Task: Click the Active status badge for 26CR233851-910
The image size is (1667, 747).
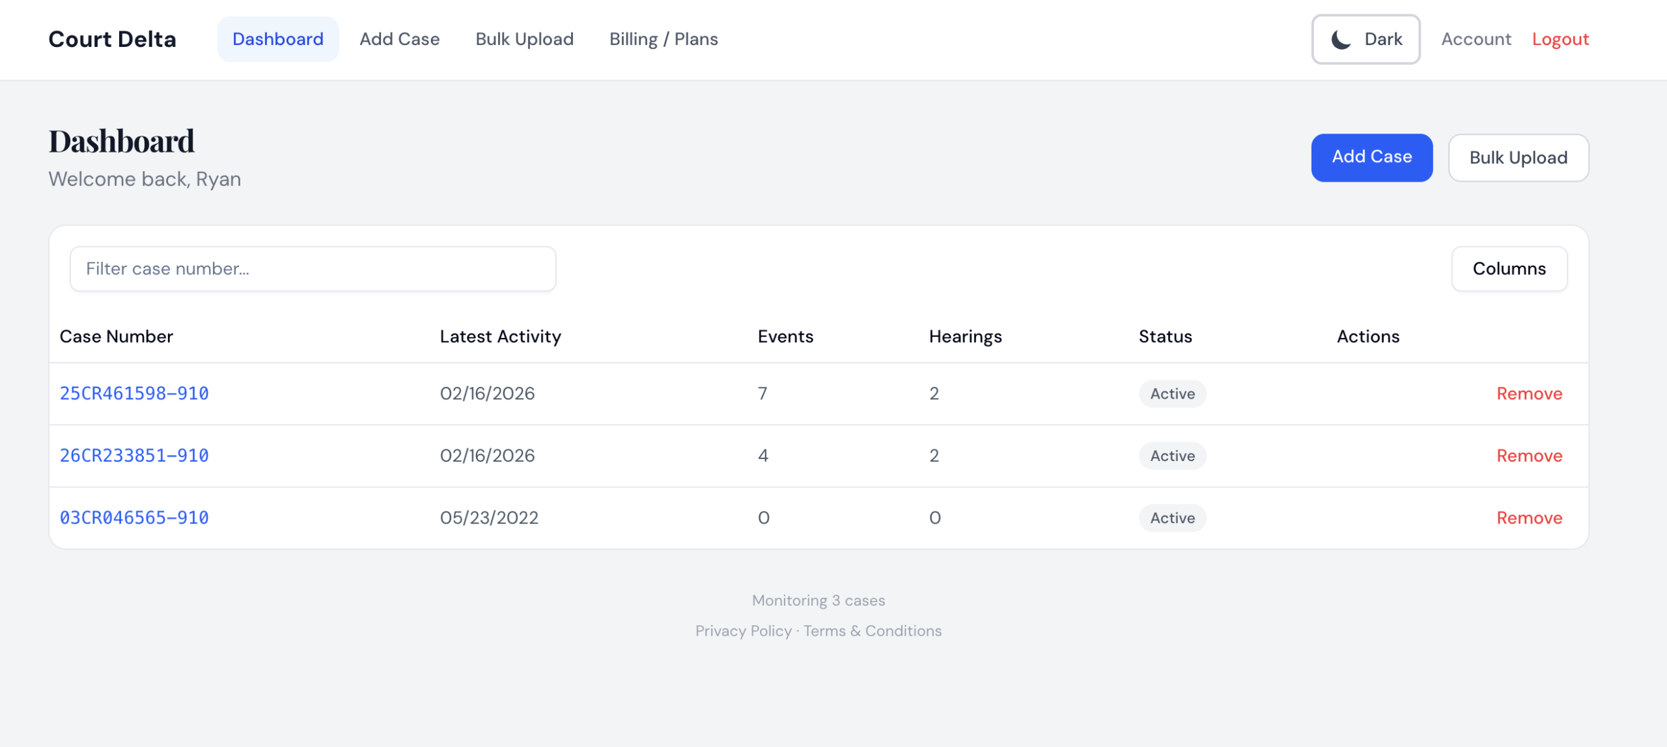Action: point(1172,455)
